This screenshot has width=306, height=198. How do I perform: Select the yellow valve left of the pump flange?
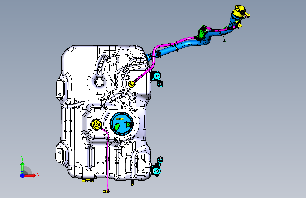coord(96,124)
